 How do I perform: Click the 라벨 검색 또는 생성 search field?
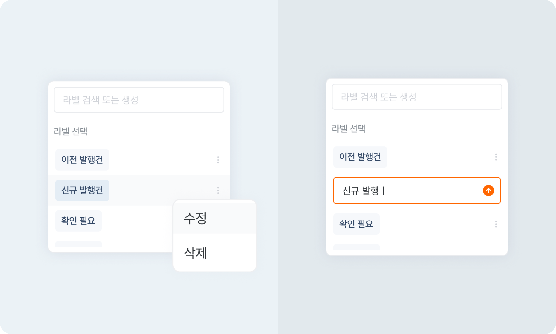[139, 99]
